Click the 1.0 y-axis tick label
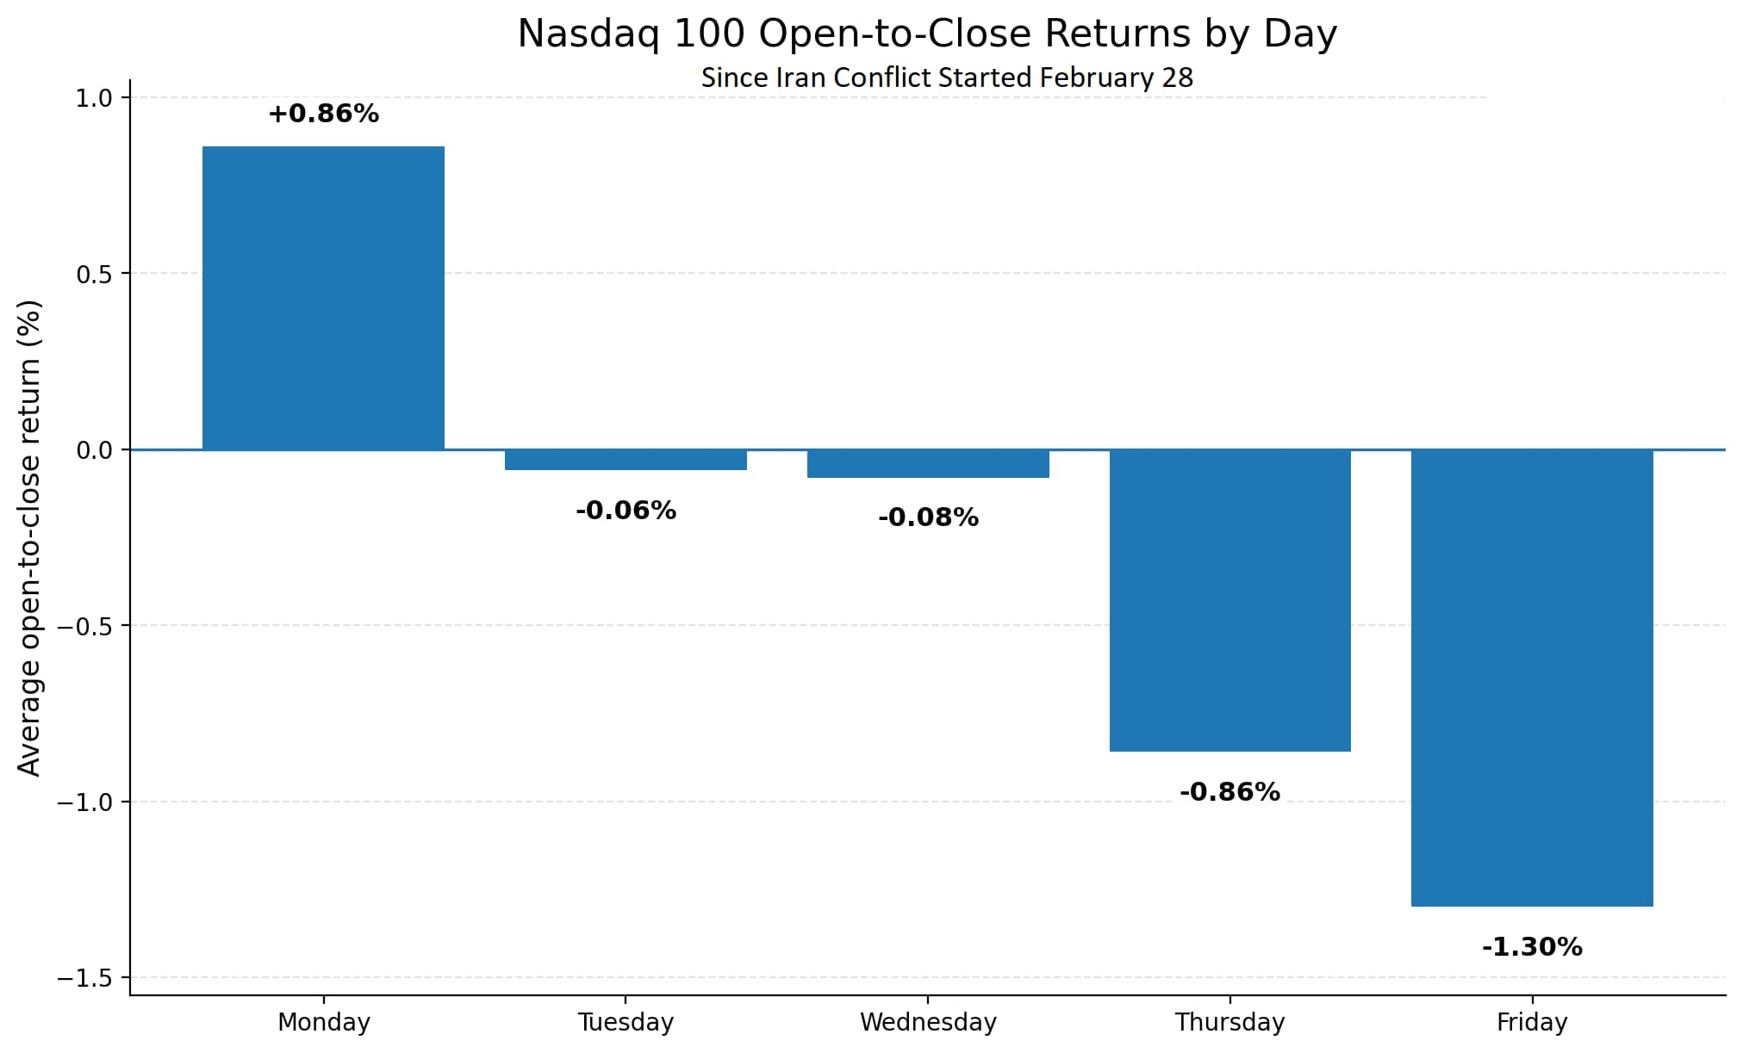 click(x=95, y=98)
